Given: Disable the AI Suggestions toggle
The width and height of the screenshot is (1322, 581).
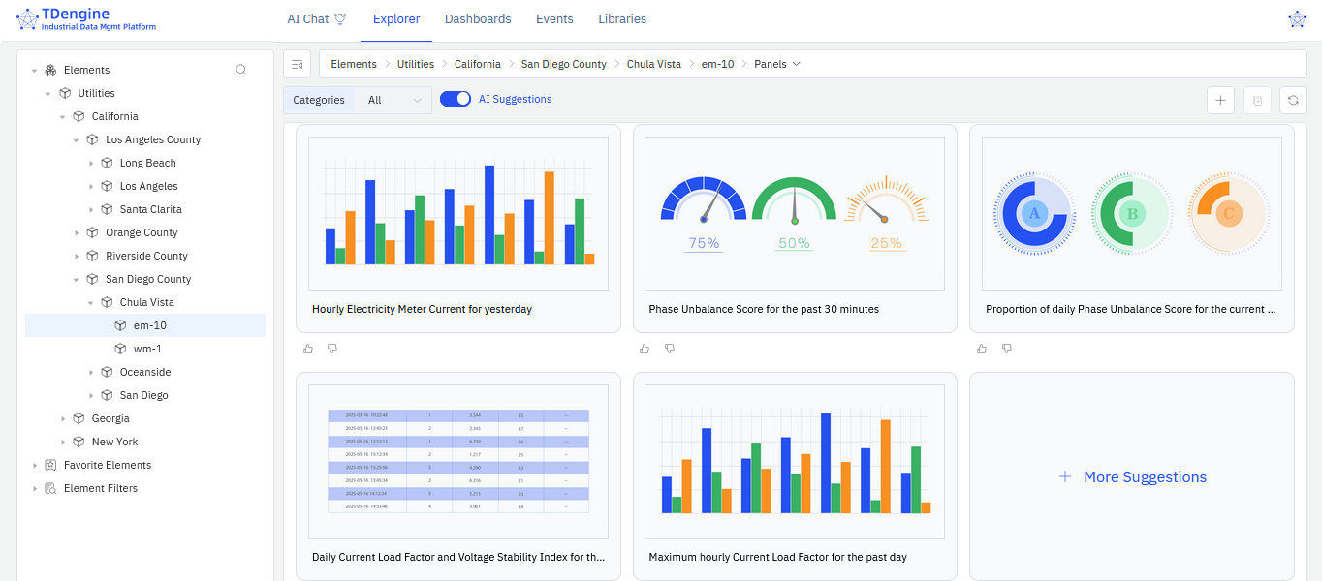Looking at the screenshot, I should click(455, 99).
